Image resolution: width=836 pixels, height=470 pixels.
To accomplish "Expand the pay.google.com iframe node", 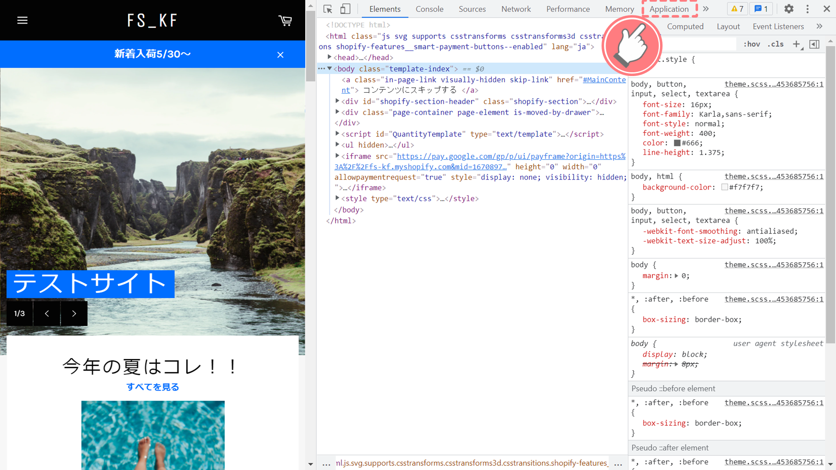I will (337, 155).
